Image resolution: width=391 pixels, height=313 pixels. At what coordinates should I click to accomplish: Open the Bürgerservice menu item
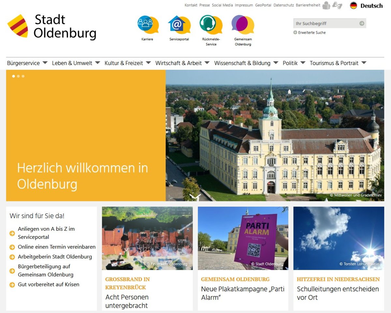pos(23,63)
